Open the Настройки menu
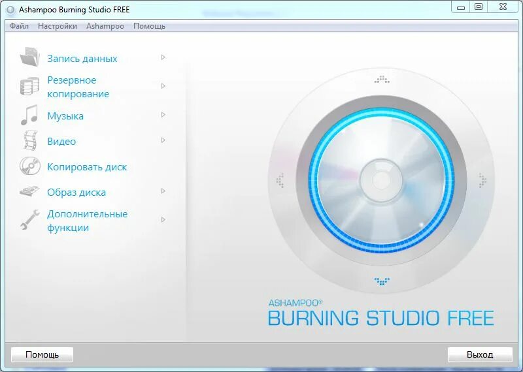 coord(58,26)
